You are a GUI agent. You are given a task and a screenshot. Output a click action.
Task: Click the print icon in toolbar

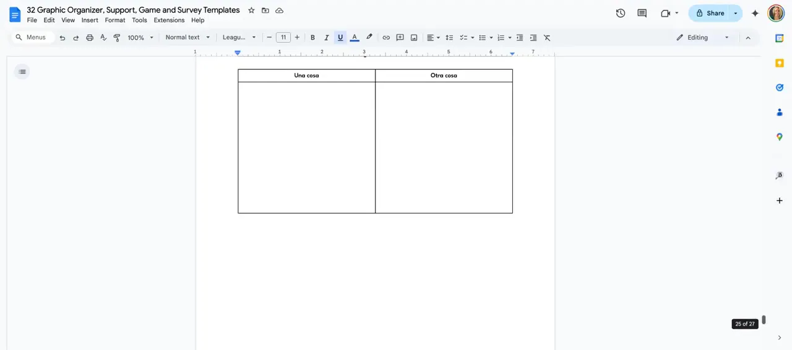pyautogui.click(x=90, y=38)
